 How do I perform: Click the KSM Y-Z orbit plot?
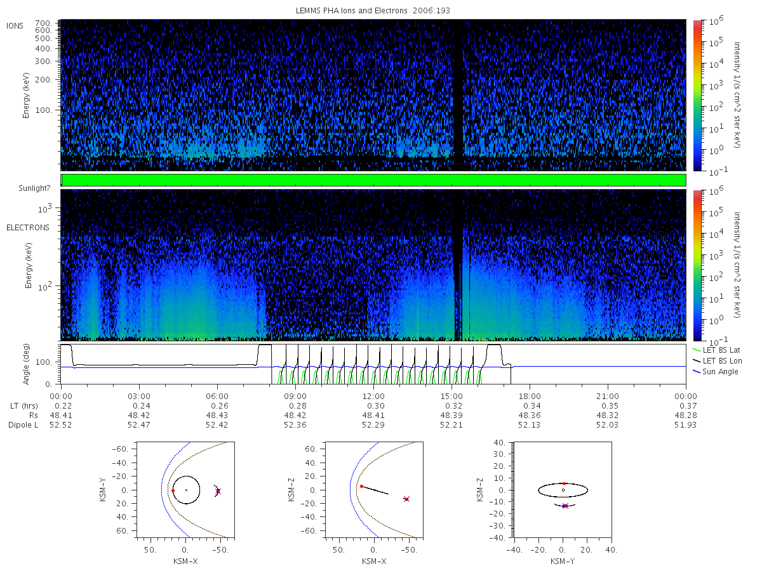[563, 490]
